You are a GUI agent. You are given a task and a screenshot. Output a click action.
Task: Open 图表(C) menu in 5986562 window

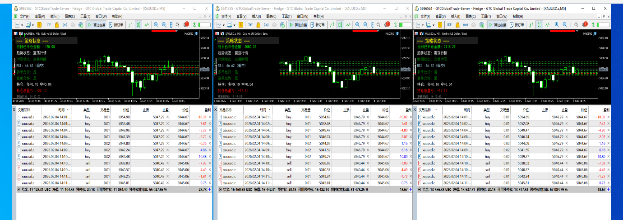70,16
